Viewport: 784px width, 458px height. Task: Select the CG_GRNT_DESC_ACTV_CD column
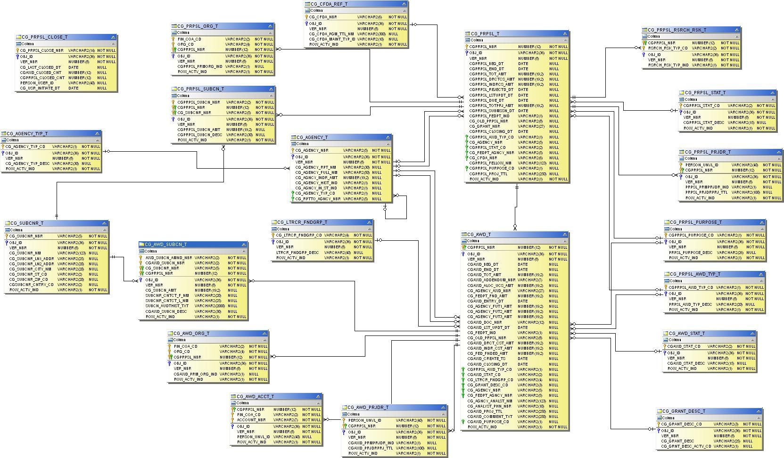coord(709,446)
